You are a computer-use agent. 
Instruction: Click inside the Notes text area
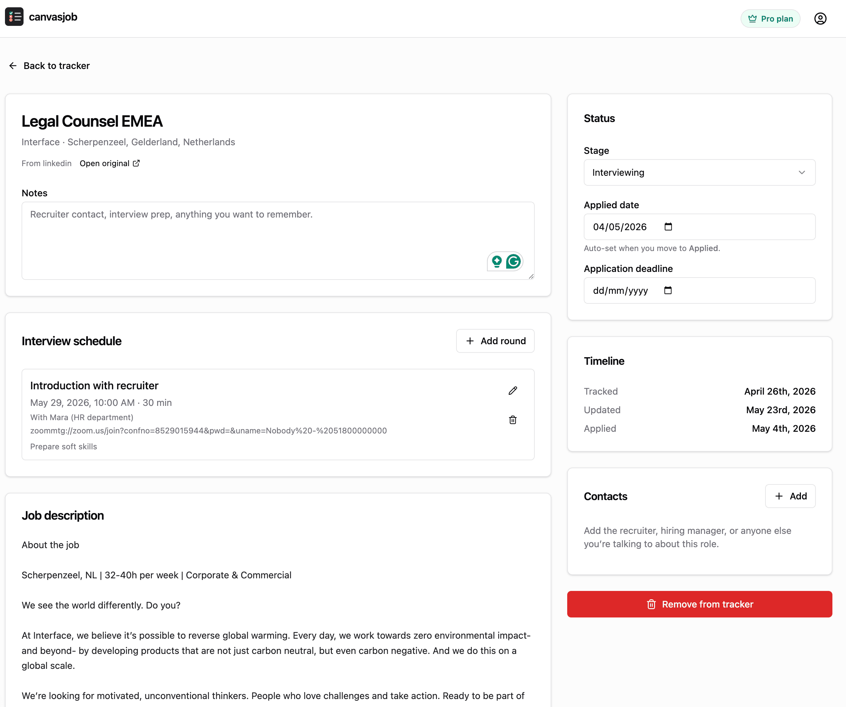coord(278,241)
